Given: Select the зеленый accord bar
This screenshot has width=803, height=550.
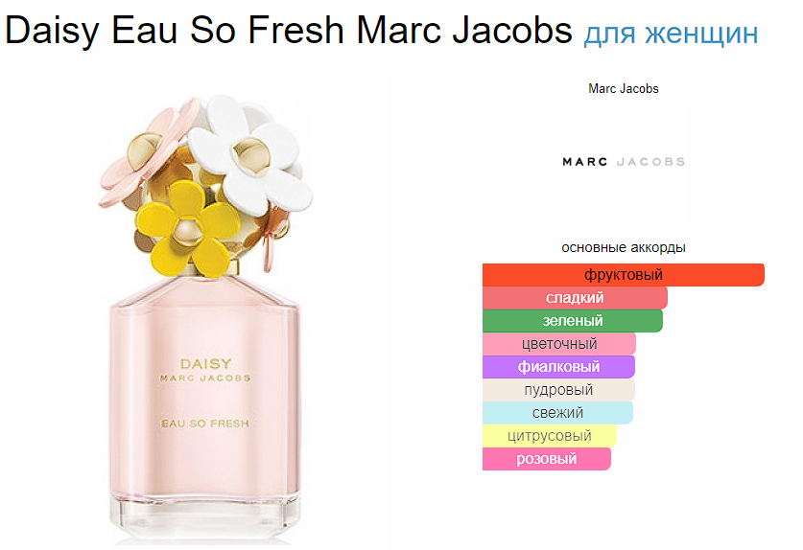Looking at the screenshot, I should (573, 321).
